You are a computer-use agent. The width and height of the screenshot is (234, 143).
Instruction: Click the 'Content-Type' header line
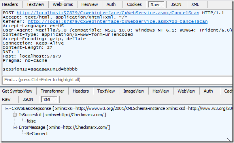pyautogui.click(x=68, y=35)
